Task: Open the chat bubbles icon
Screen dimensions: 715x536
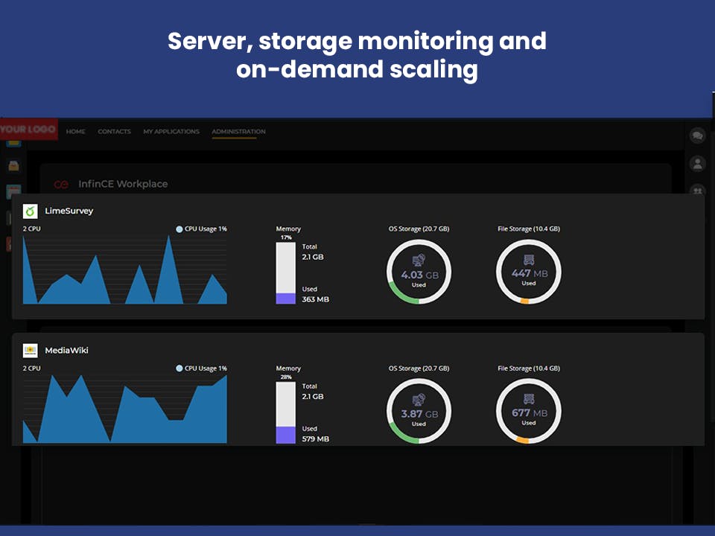Action: tap(697, 135)
